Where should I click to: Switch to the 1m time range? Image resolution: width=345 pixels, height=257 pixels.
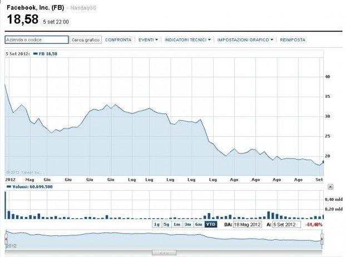177,224
